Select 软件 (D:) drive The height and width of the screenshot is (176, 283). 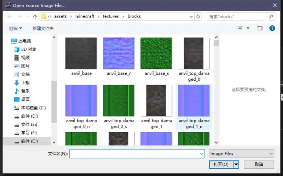[x=26, y=116]
